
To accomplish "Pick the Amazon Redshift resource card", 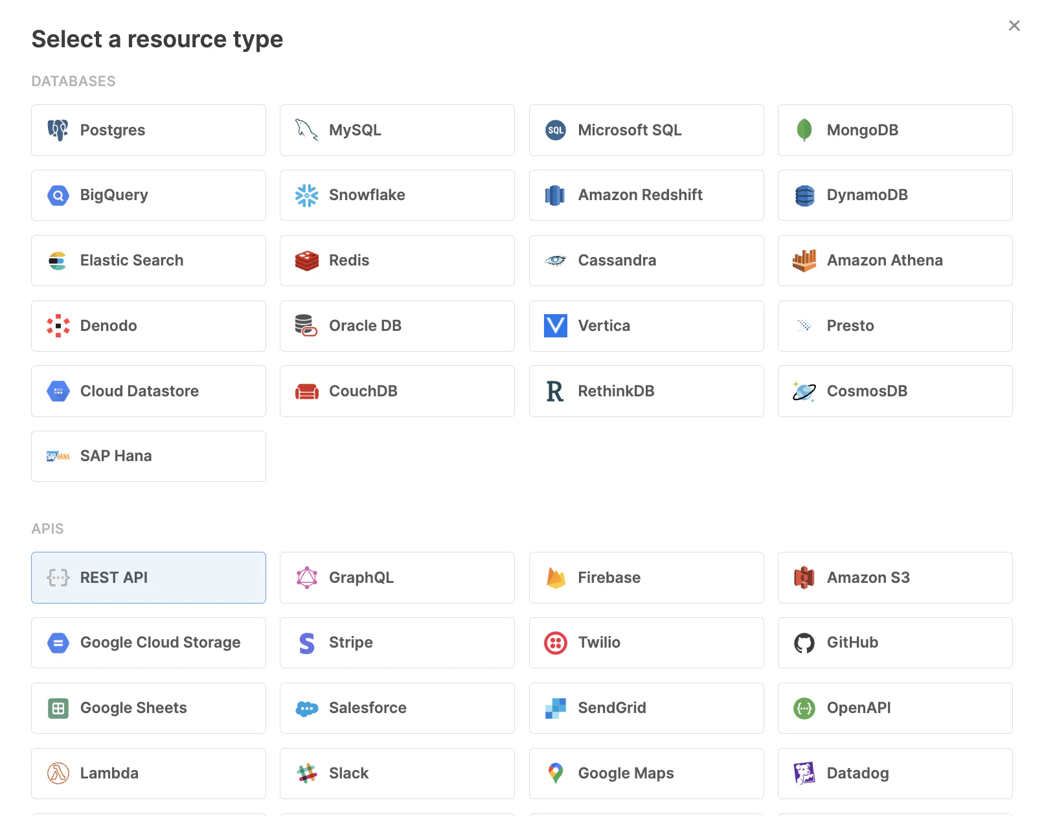I will [x=646, y=196].
